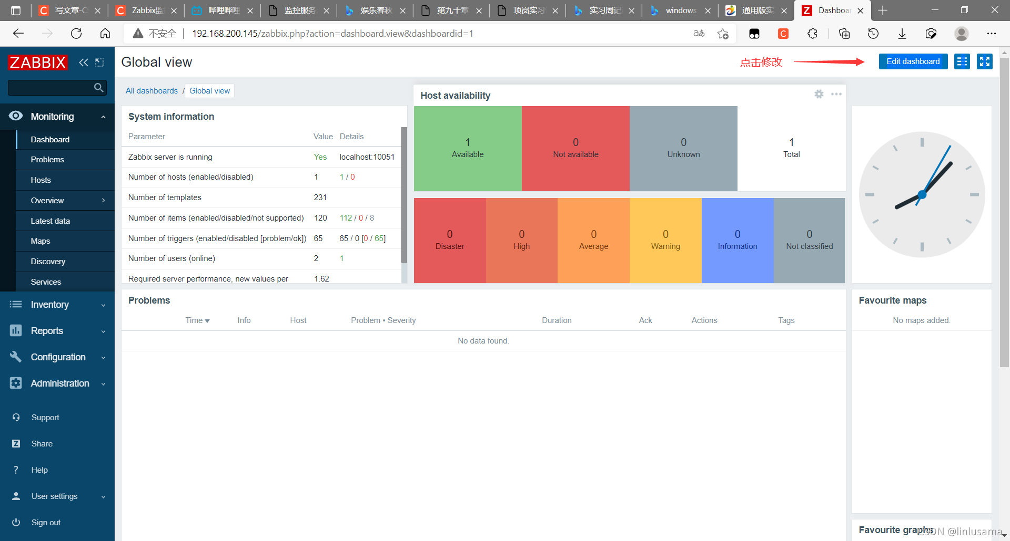Click the localhost:10051 details value
Viewport: 1010px width, 541px height.
point(367,157)
